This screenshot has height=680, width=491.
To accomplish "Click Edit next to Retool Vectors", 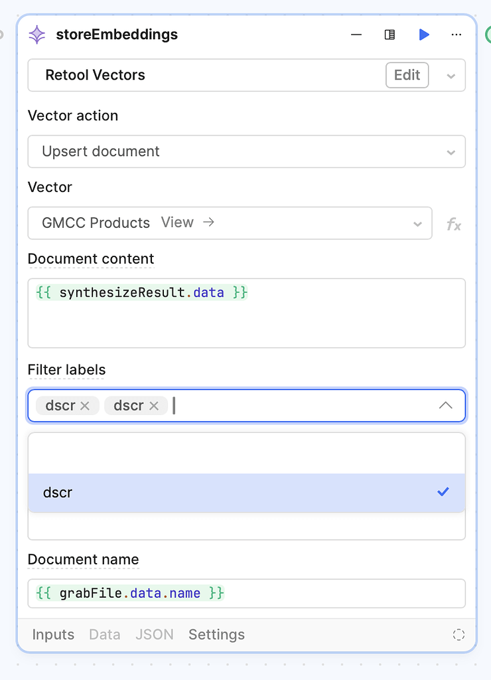I will coord(407,75).
